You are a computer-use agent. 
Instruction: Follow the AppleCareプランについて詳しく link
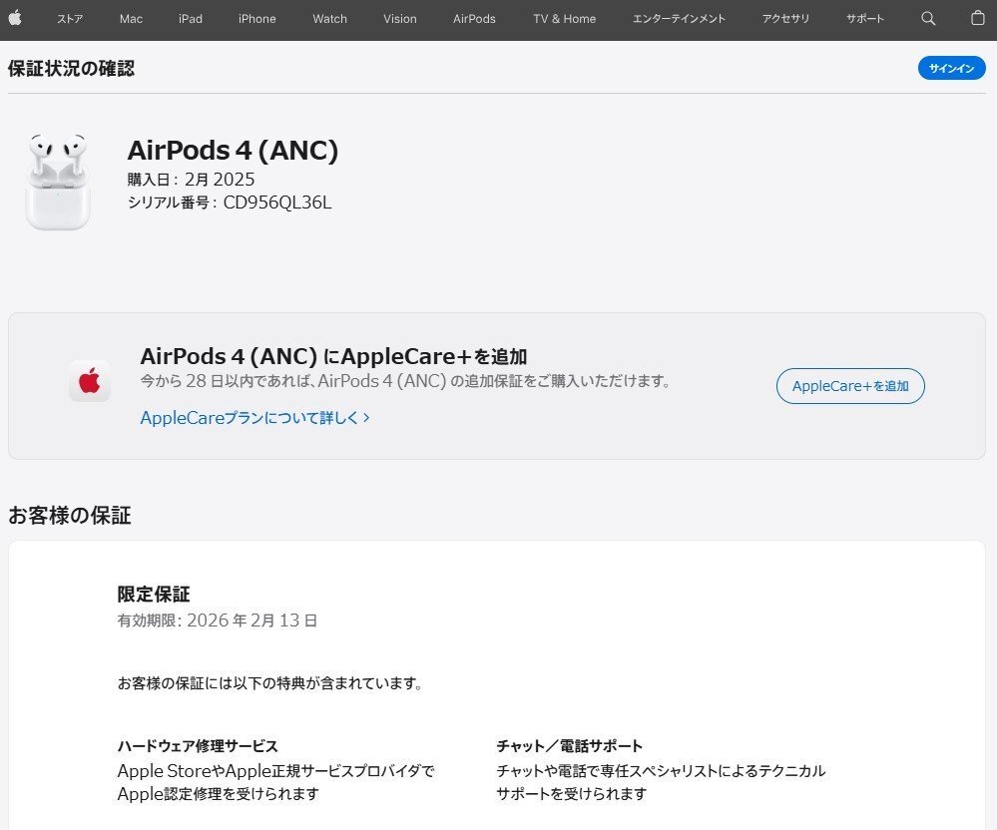(254, 418)
